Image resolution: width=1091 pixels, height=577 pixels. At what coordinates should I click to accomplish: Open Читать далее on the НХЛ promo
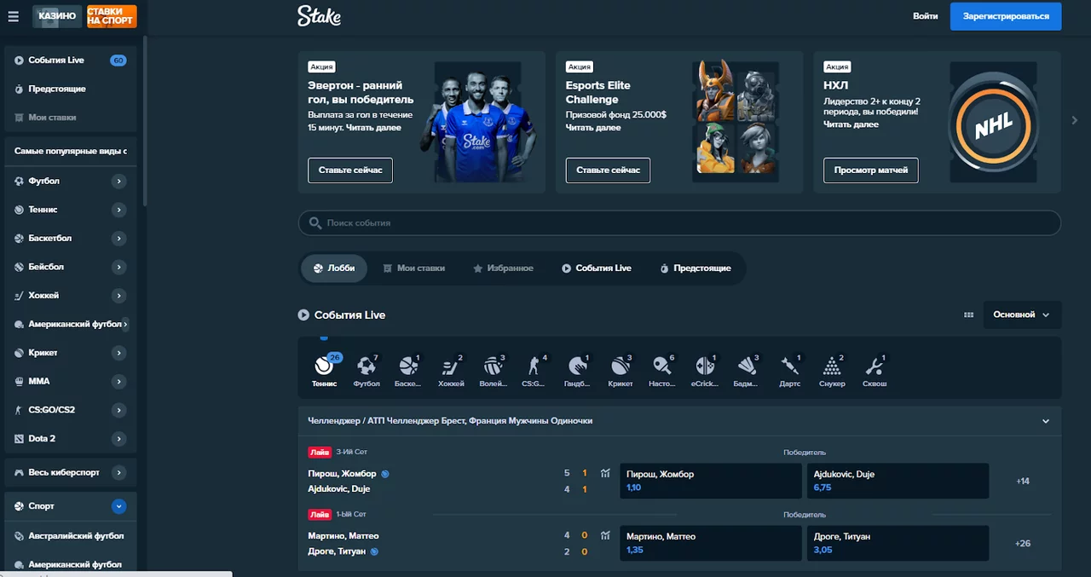click(x=851, y=124)
